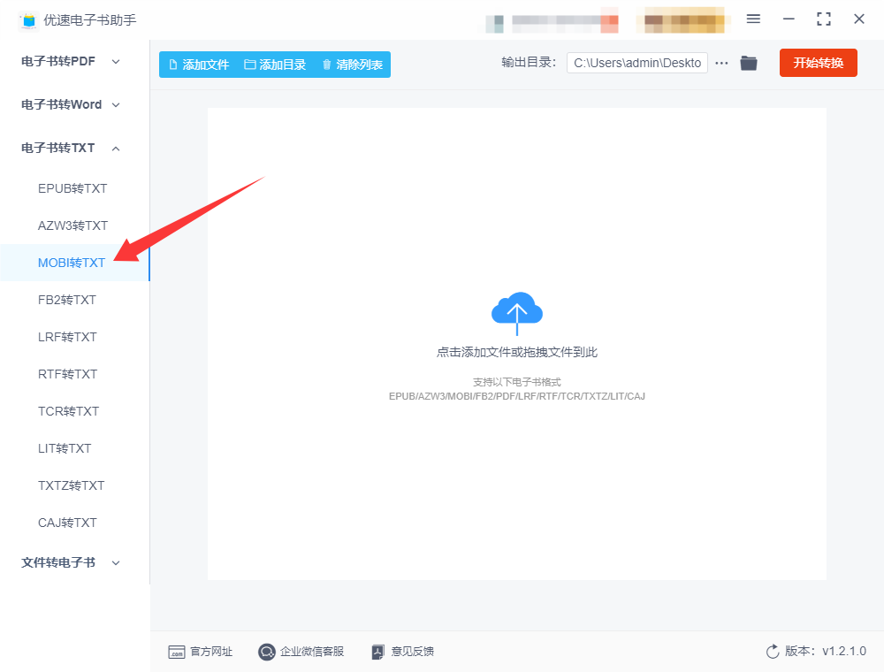The width and height of the screenshot is (884, 672).
Task: Select EPUB转TXT in sidebar
Action: [x=72, y=189]
